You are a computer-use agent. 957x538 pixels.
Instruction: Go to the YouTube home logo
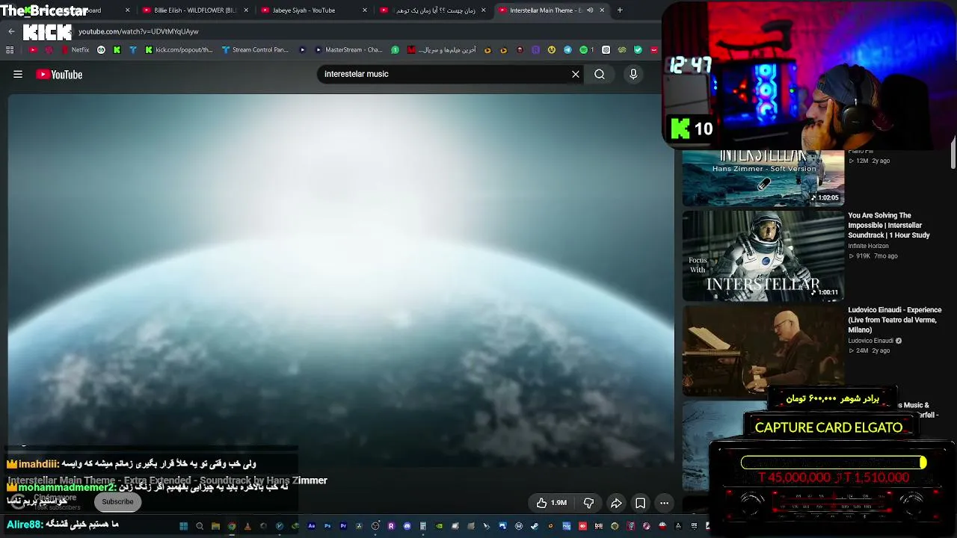(59, 74)
